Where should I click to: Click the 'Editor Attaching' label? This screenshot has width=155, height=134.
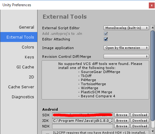(56, 39)
